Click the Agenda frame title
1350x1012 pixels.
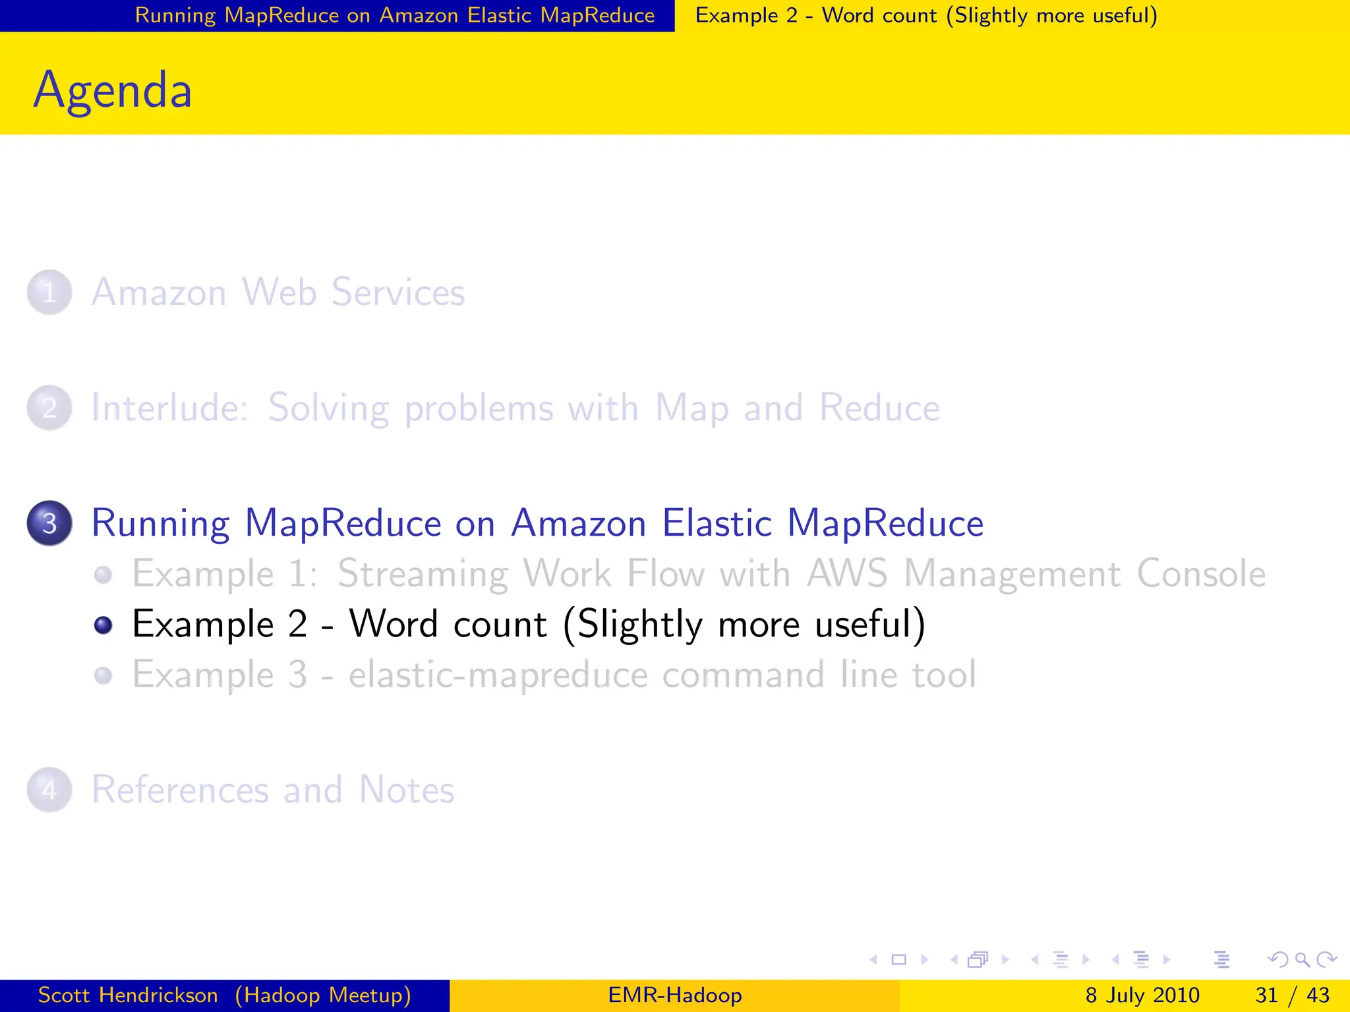(x=113, y=90)
